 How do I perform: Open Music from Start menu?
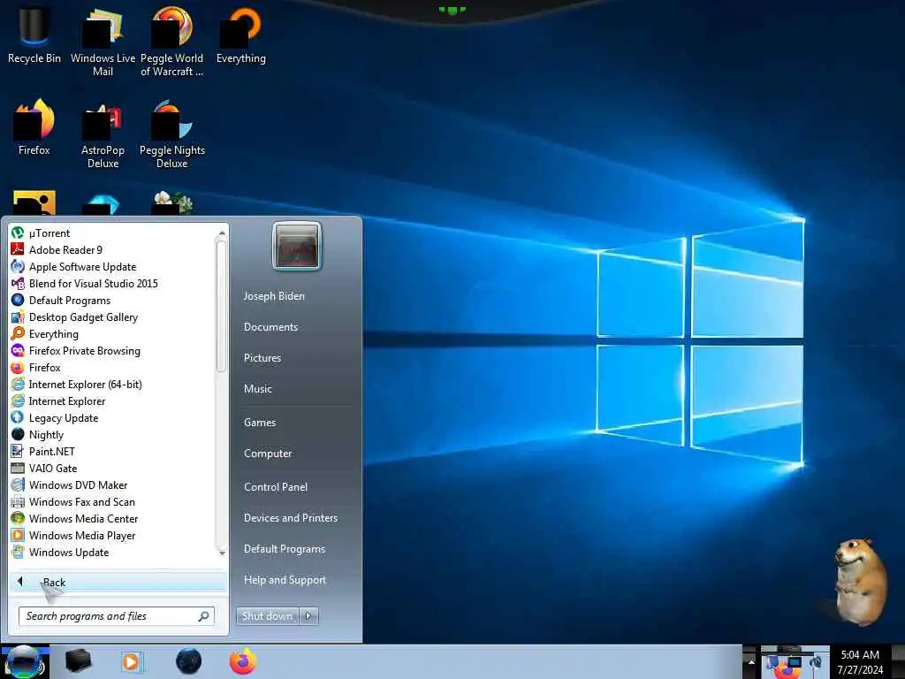[258, 389]
